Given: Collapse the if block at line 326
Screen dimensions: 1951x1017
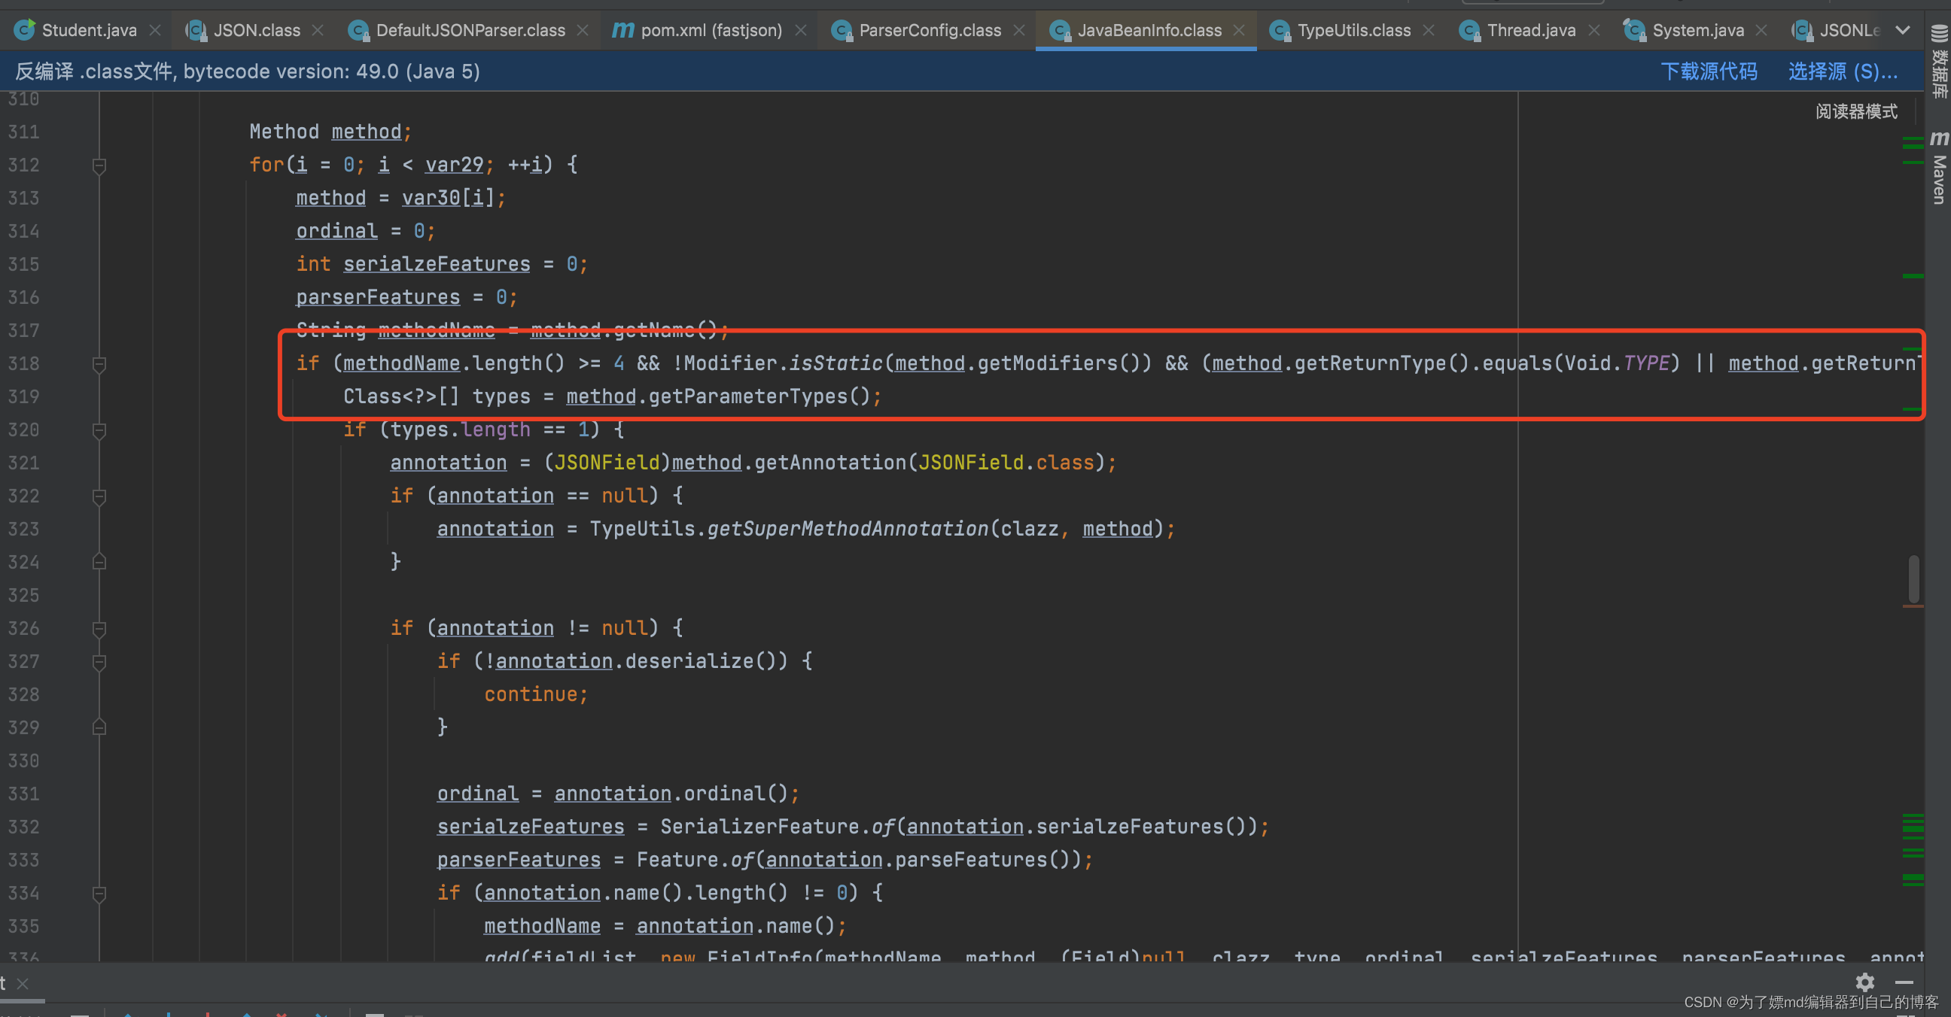Looking at the screenshot, I should pyautogui.click(x=99, y=629).
